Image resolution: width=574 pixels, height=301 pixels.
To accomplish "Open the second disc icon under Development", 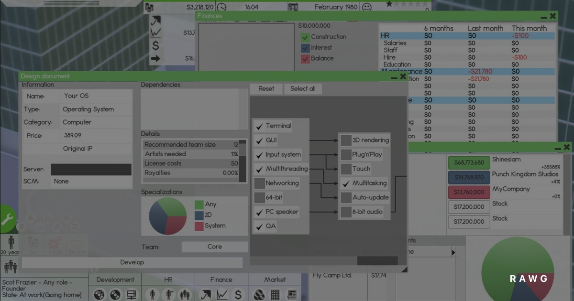I will 115,295.
